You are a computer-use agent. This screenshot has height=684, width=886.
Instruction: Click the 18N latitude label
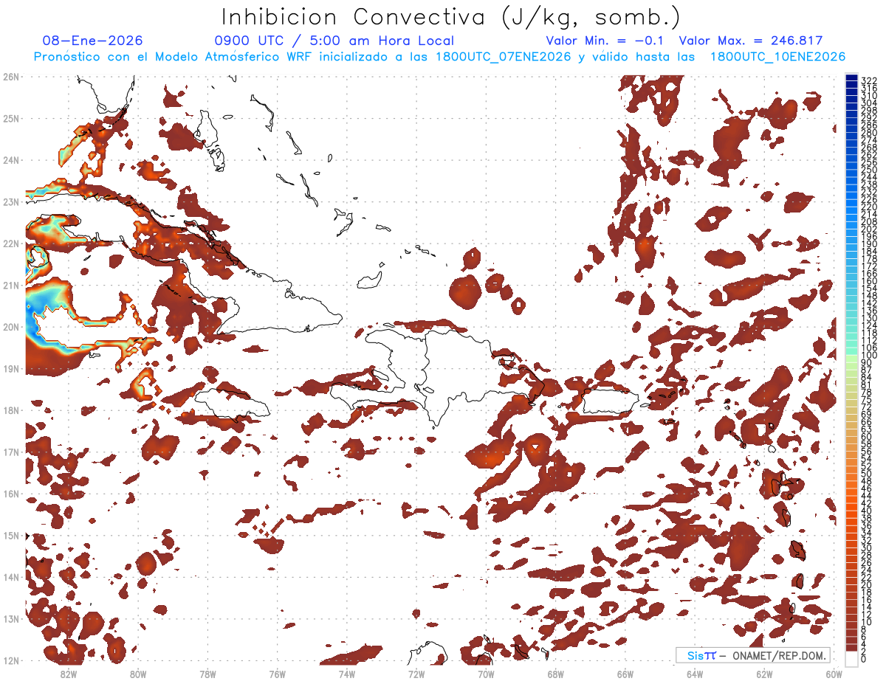pyautogui.click(x=11, y=410)
